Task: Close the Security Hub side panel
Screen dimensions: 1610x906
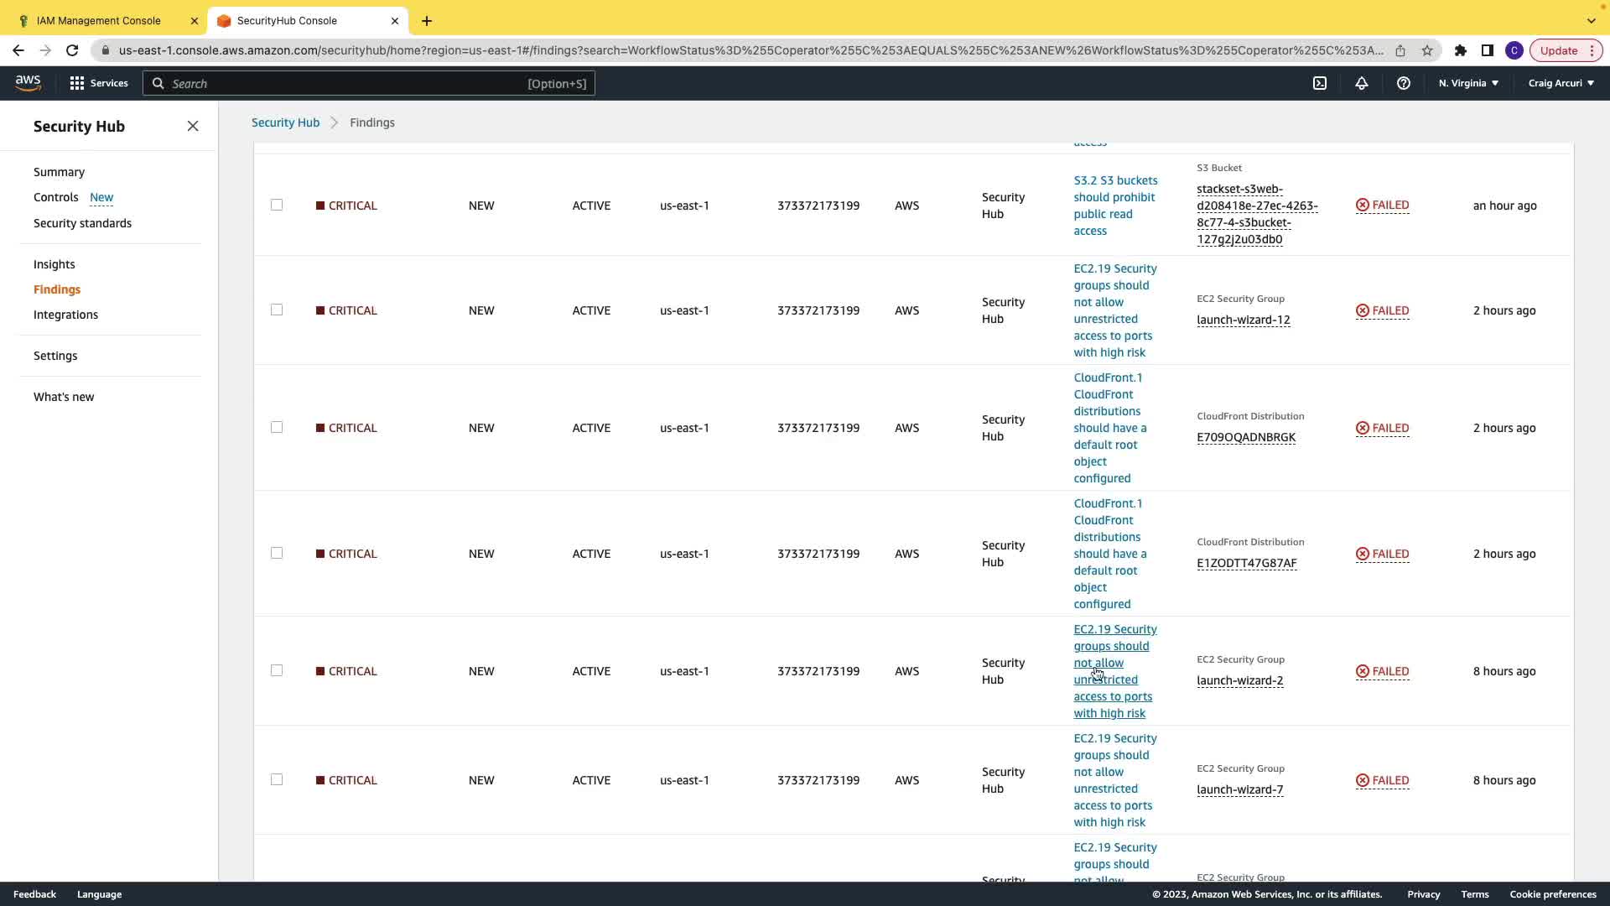Action: (193, 126)
